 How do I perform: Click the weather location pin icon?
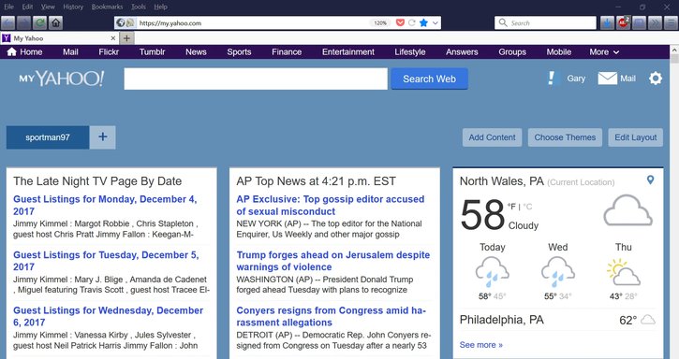650,179
